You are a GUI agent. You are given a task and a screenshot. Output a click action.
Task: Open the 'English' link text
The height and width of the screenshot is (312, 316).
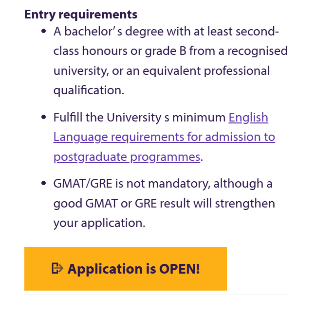pyautogui.click(x=248, y=118)
